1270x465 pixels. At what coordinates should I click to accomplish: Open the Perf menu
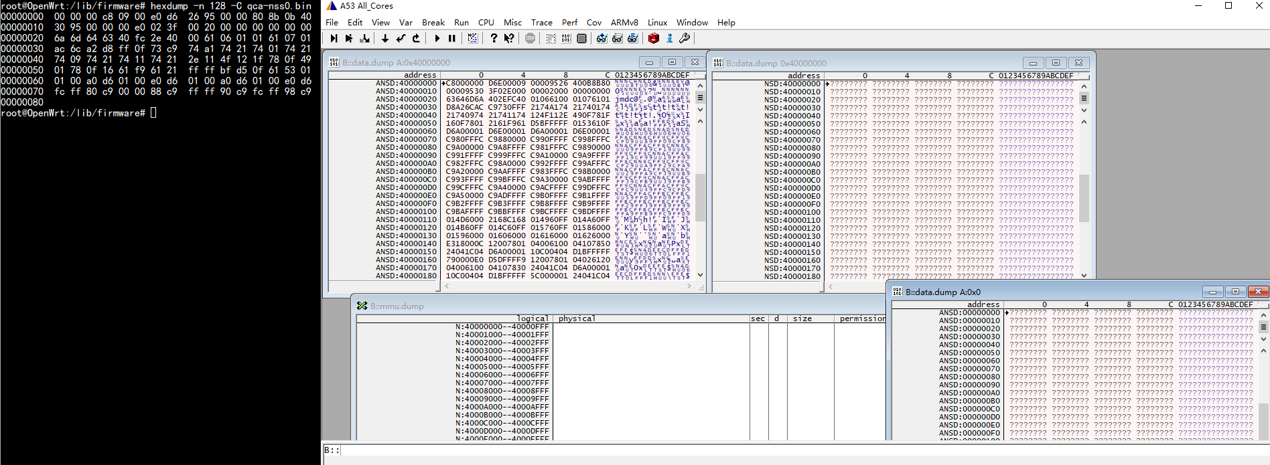(x=570, y=22)
